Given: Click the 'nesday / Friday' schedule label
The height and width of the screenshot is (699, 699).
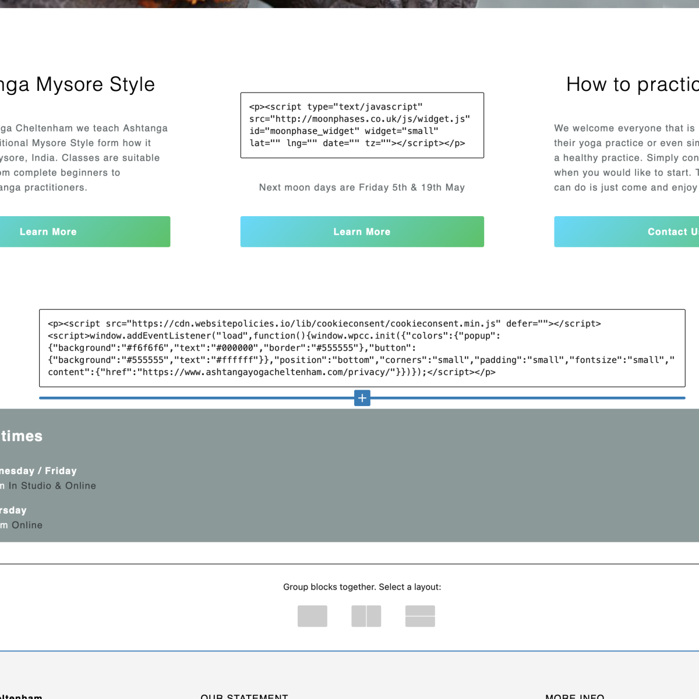Looking at the screenshot, I should tap(38, 471).
